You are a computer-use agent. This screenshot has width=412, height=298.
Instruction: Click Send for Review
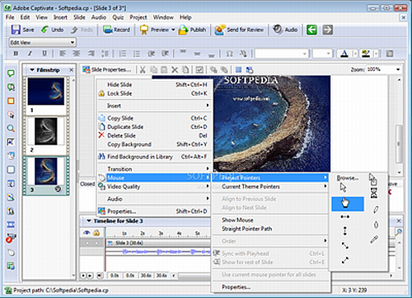coord(239,30)
